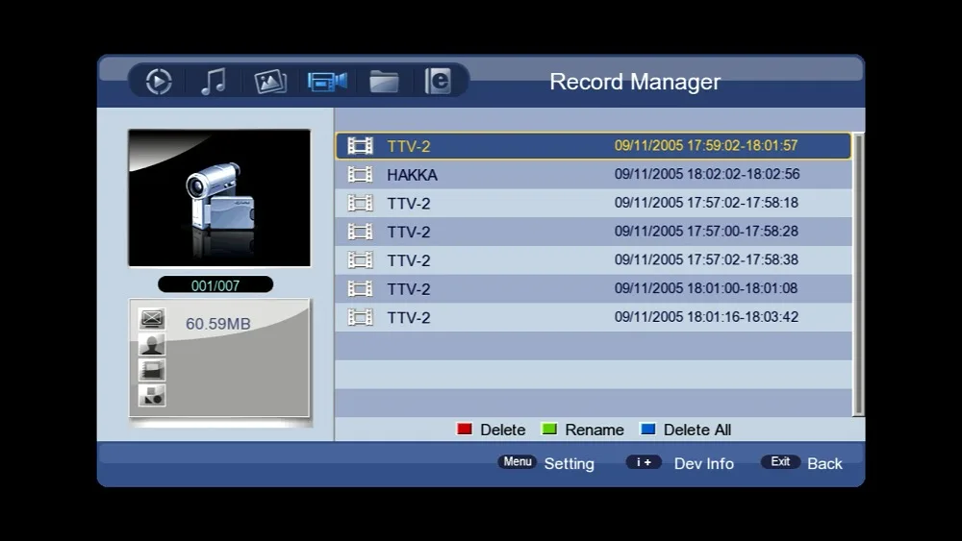Select TTV-2 recording 17:57:02-17:58:18
Image resolution: width=962 pixels, height=541 pixels.
point(594,203)
